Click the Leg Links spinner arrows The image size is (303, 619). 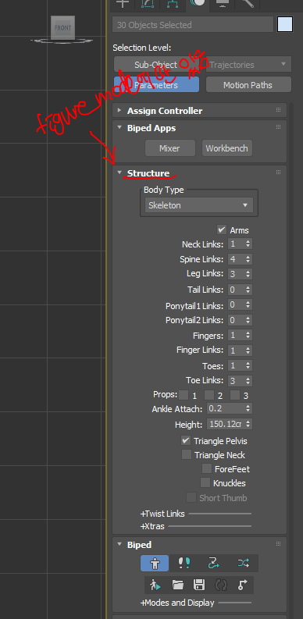(x=248, y=273)
